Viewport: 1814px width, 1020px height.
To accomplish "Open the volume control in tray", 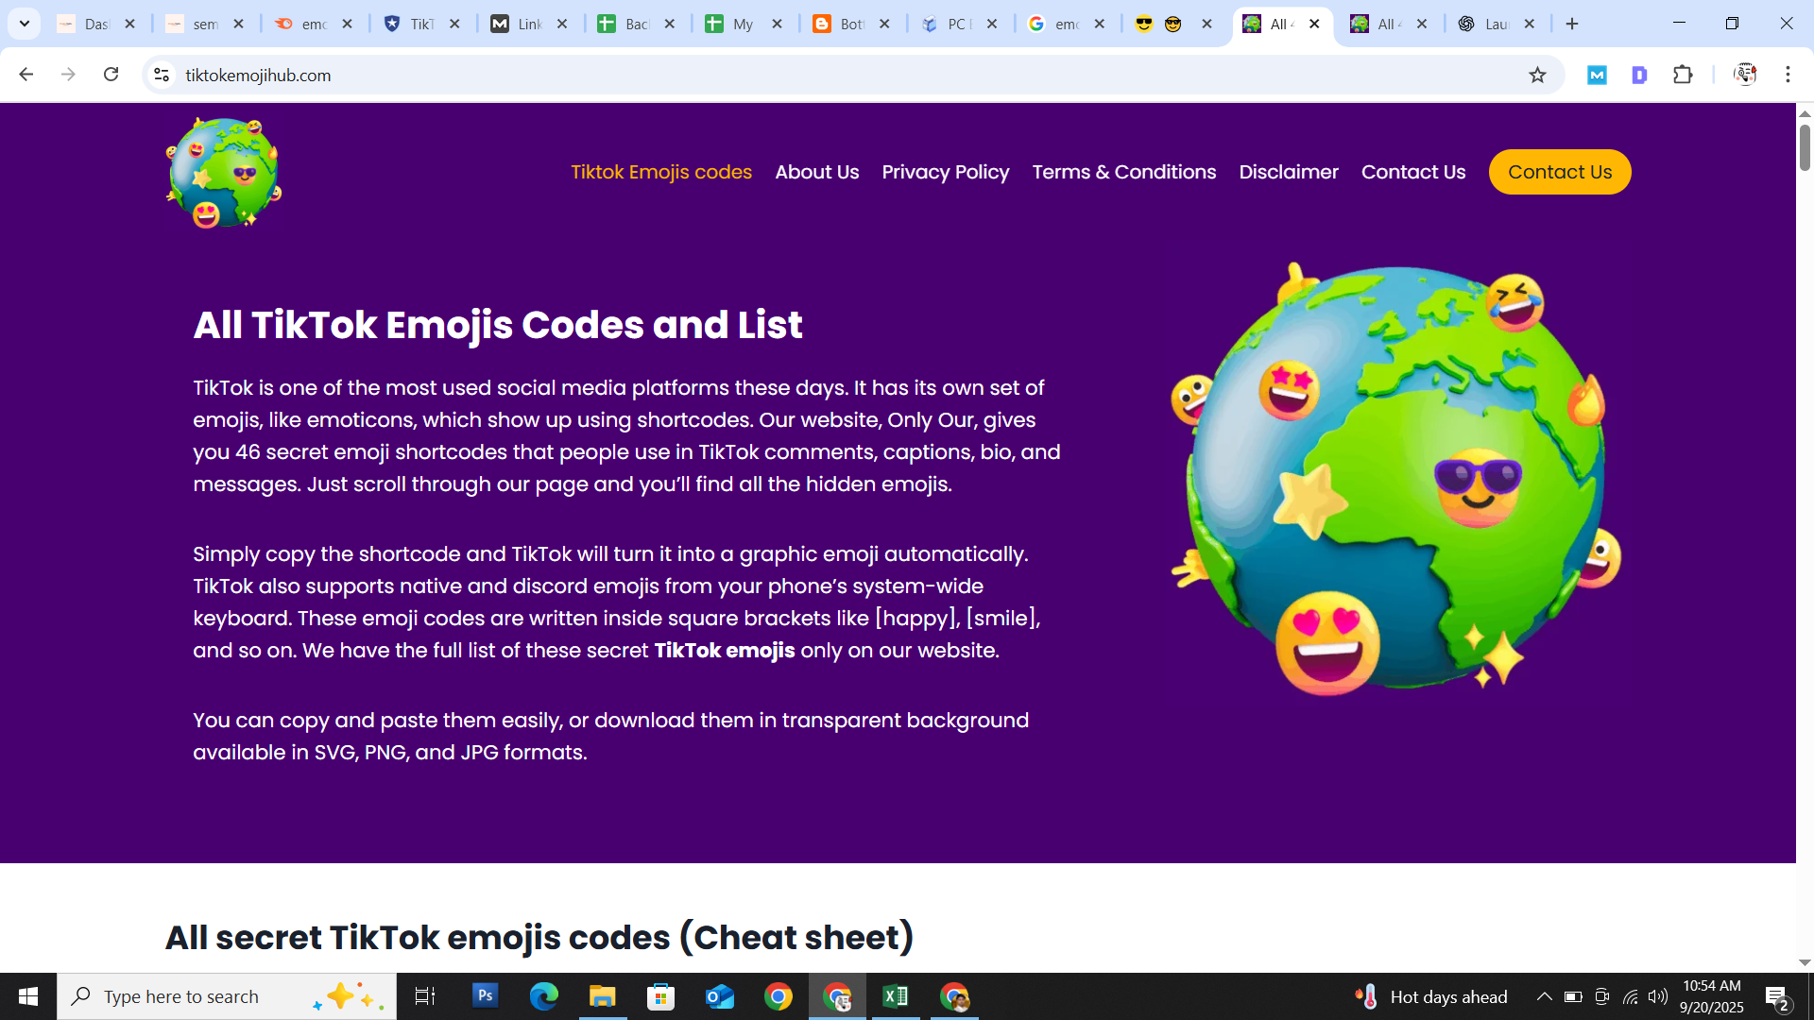I will (x=1658, y=996).
